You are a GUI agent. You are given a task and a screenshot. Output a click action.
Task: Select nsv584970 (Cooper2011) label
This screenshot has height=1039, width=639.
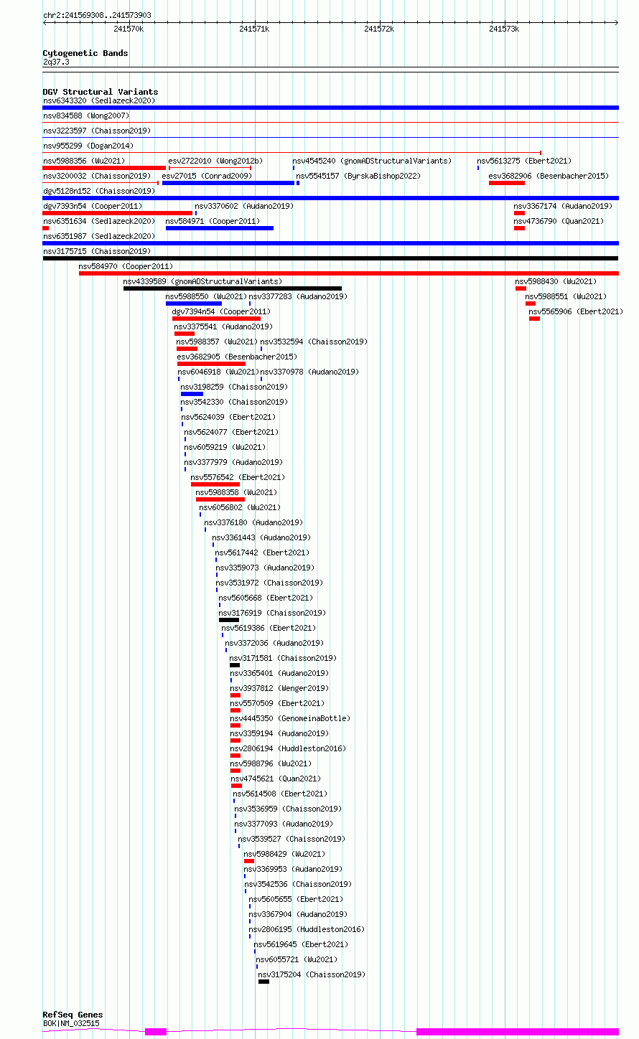click(126, 267)
